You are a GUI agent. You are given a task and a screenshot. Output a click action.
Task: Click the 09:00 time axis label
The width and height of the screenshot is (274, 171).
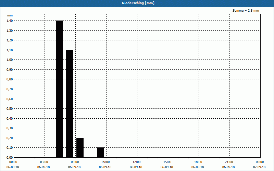pos(106,162)
